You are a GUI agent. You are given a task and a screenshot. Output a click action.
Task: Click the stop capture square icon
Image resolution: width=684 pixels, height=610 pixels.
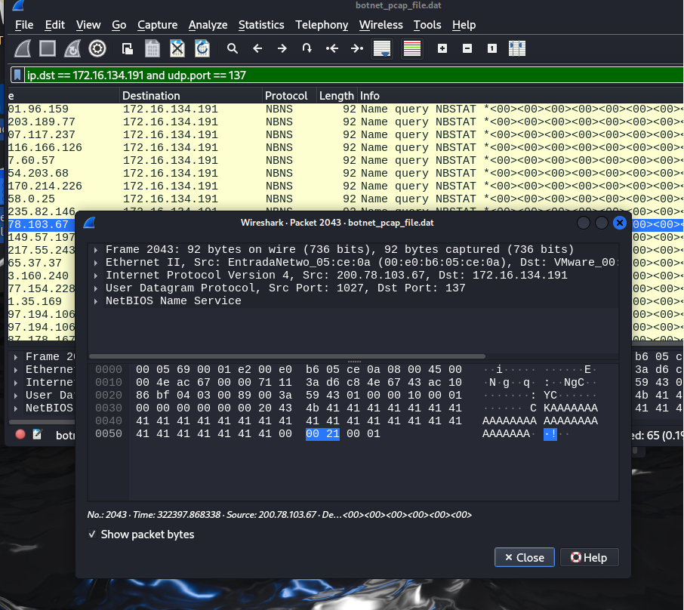[x=48, y=49]
